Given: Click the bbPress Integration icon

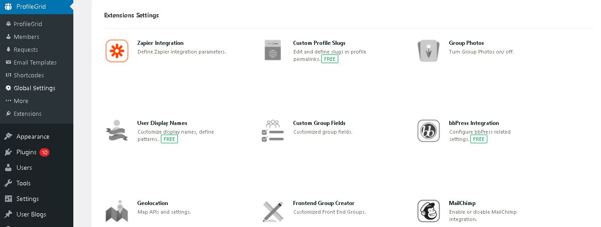Looking at the screenshot, I should pos(429,130).
